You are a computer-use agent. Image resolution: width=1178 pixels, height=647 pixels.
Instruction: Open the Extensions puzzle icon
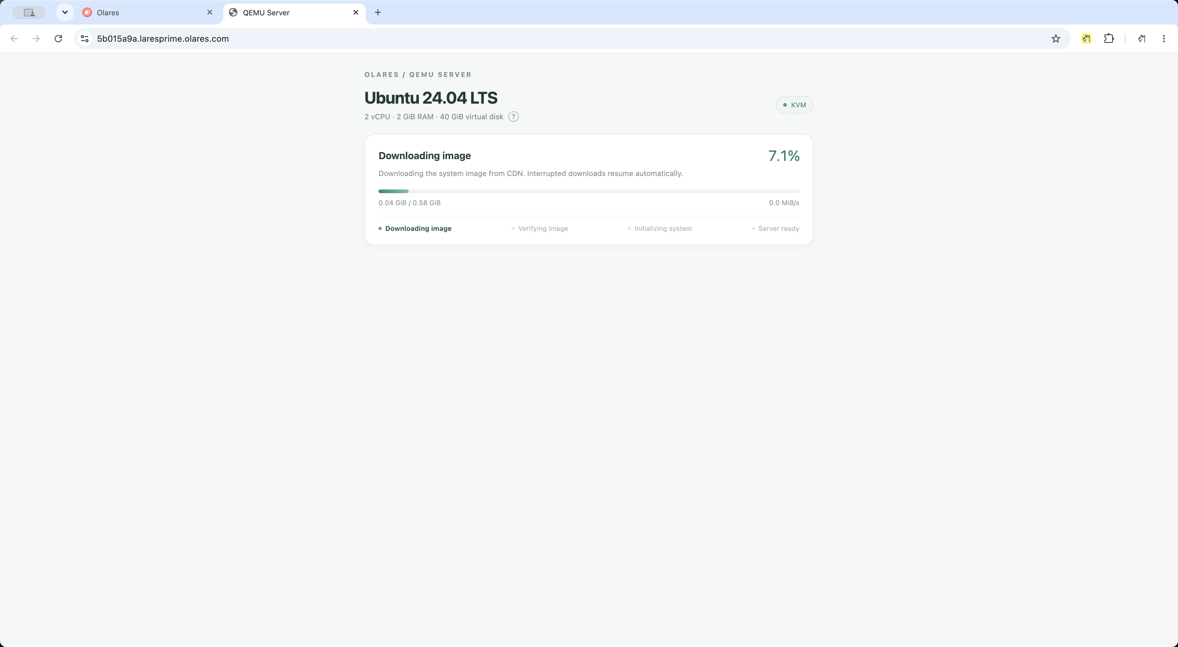(1109, 39)
